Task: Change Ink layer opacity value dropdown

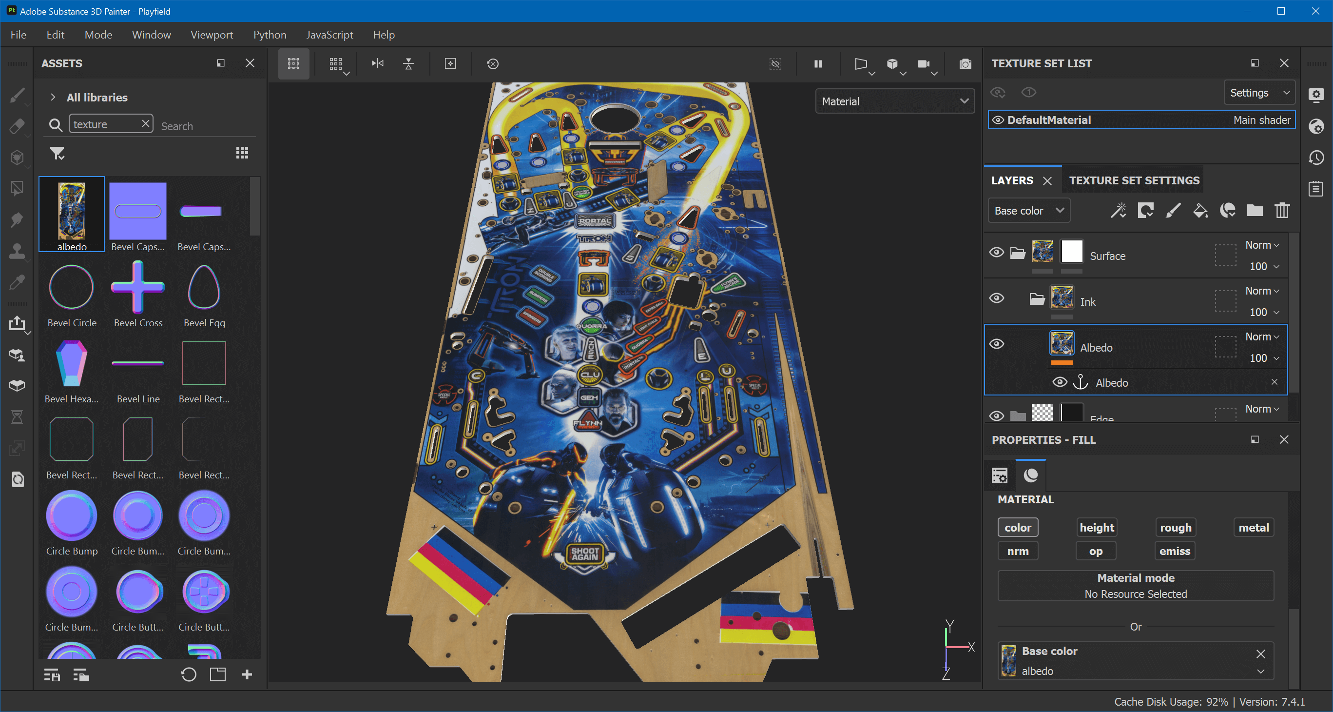Action: (x=1264, y=312)
